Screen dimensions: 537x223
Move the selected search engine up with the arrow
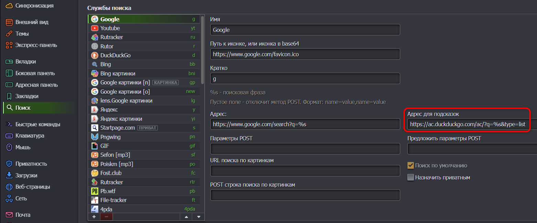[186, 217]
